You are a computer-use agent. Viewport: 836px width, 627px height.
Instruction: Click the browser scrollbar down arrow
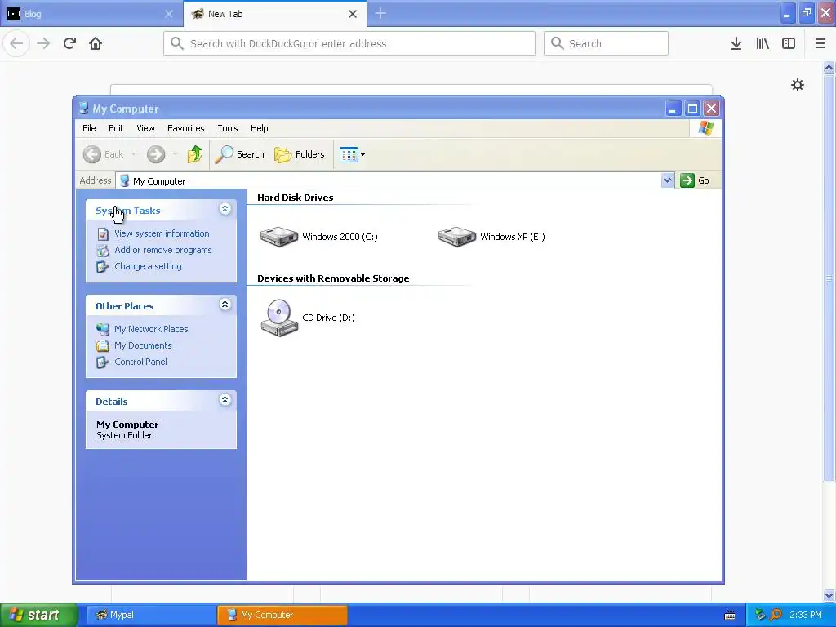[x=829, y=595]
